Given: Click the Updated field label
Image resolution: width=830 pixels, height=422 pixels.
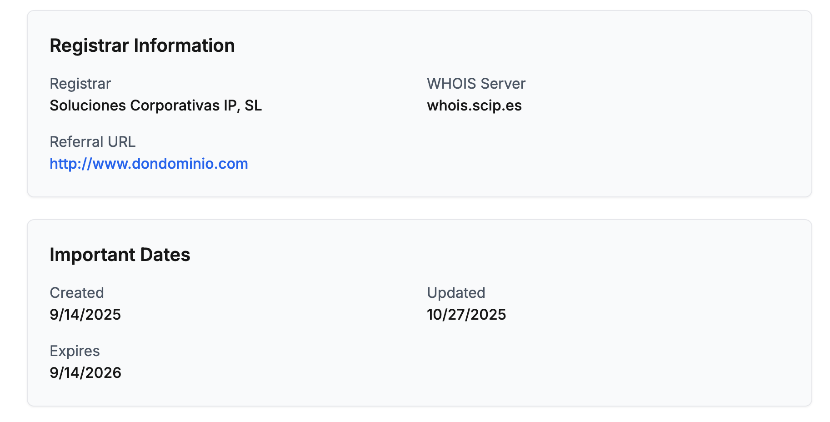Looking at the screenshot, I should click(x=456, y=293).
